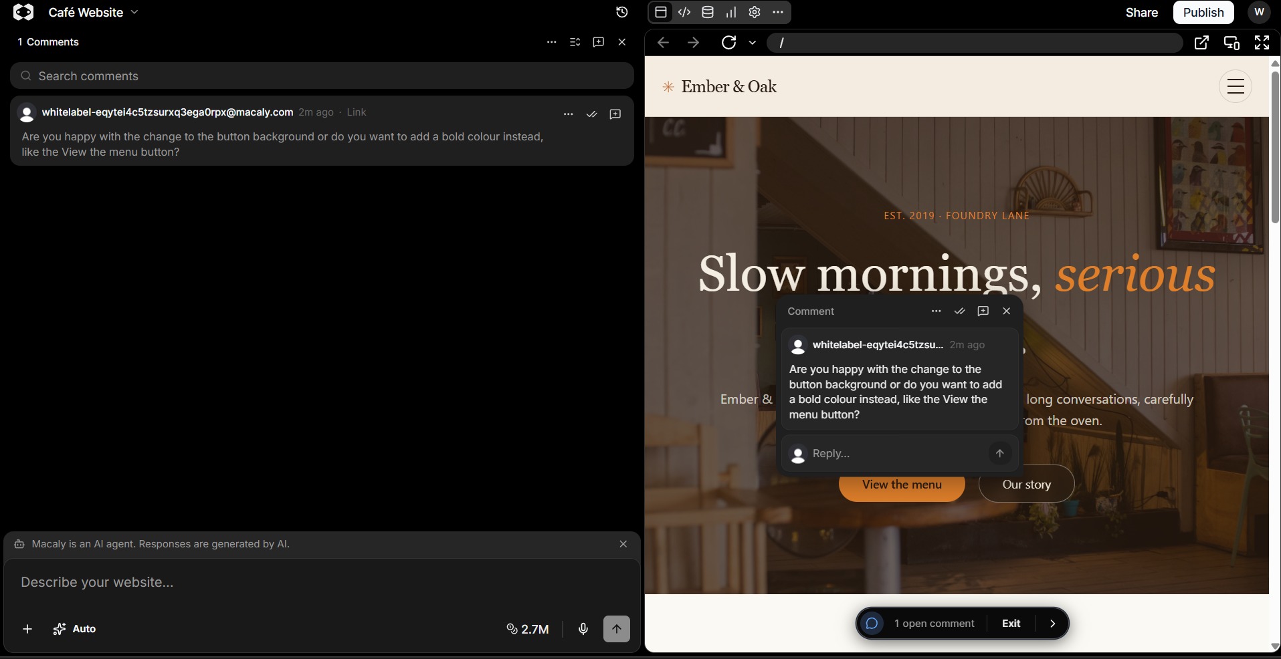Reload the preview page
Viewport: 1281px width, 659px height.
click(729, 43)
